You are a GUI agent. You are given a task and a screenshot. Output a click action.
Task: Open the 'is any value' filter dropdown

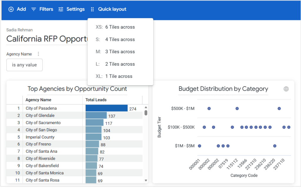pos(24,65)
